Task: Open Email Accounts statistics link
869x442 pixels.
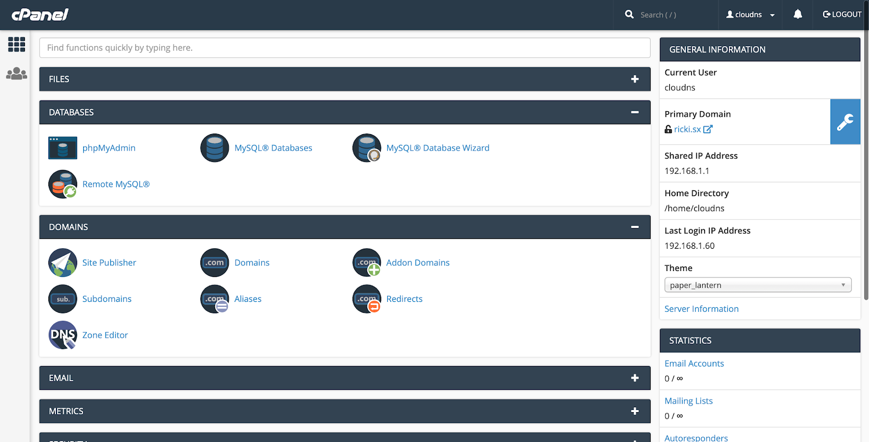Action: [x=694, y=363]
